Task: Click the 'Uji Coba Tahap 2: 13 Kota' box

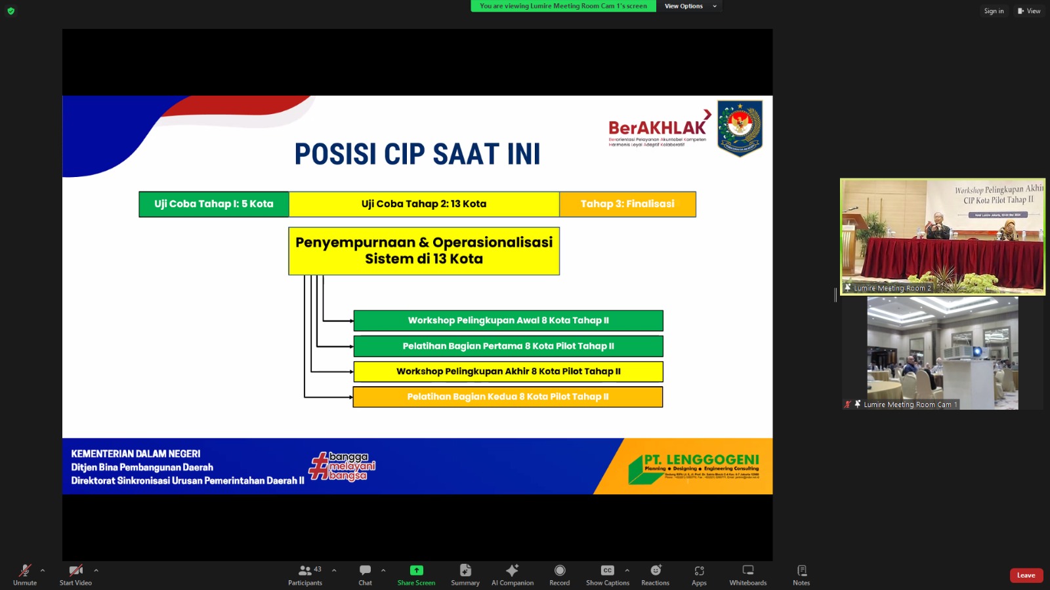Action: (x=424, y=204)
